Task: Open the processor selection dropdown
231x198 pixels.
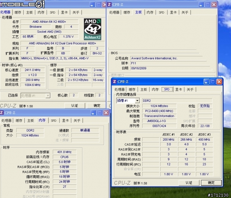Action: pyautogui.click(x=48, y=96)
